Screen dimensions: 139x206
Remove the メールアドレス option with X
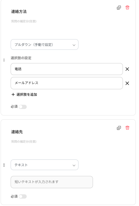tap(127, 83)
